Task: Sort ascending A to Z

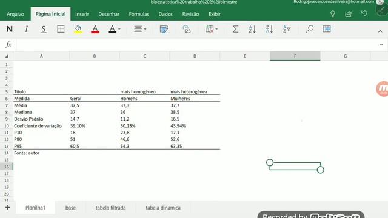Action: point(252,29)
